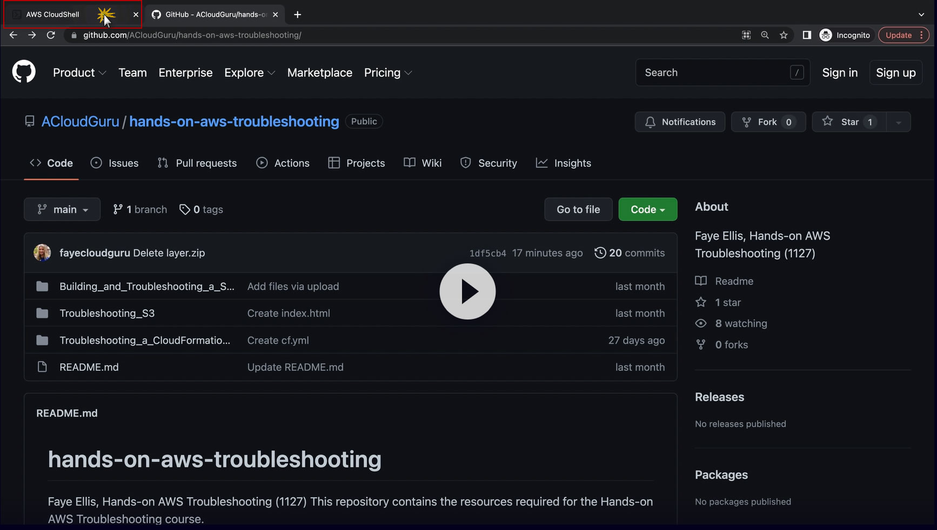
Task: Expand the Product menu in header
Action: pos(79,73)
